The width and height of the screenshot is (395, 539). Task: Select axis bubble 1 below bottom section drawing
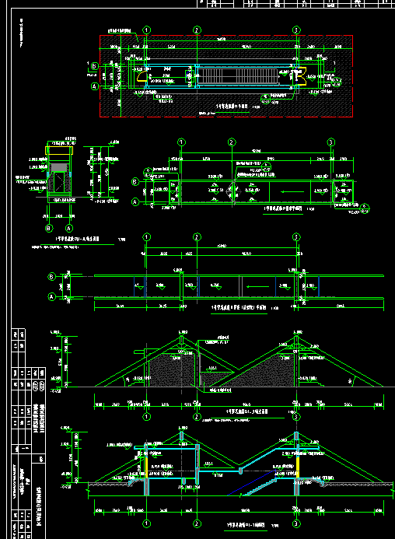pos(146,523)
